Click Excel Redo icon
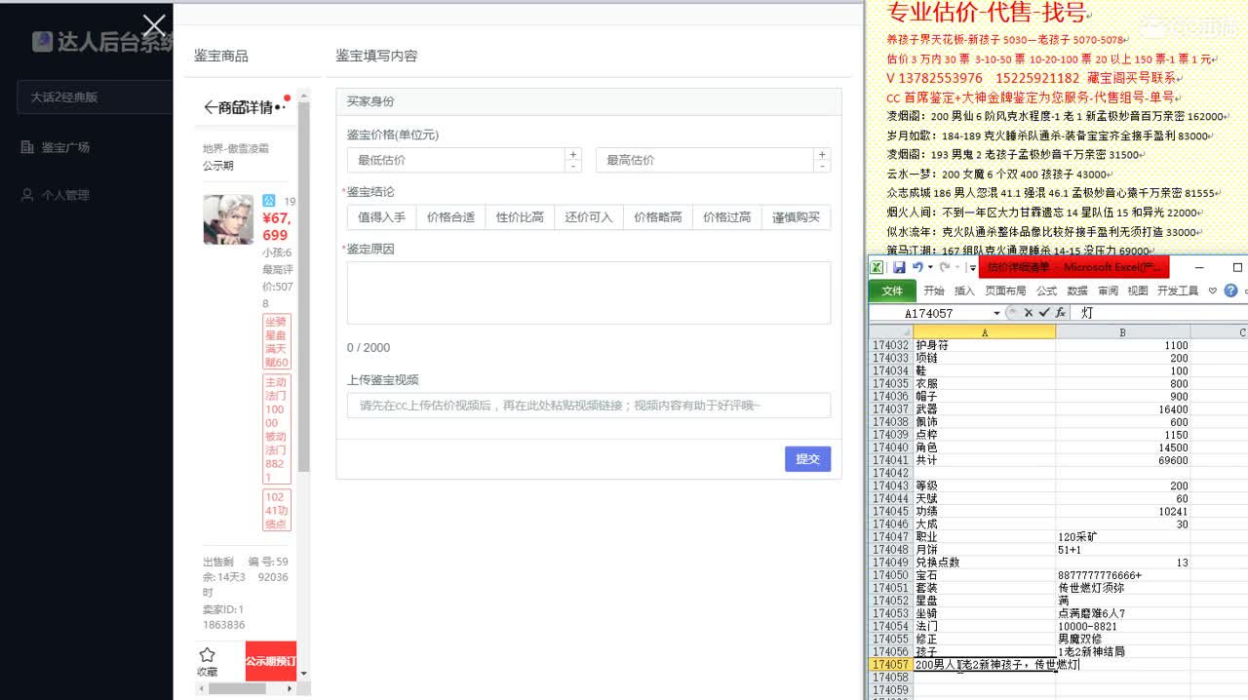Viewport: 1248px width, 700px height. click(944, 267)
